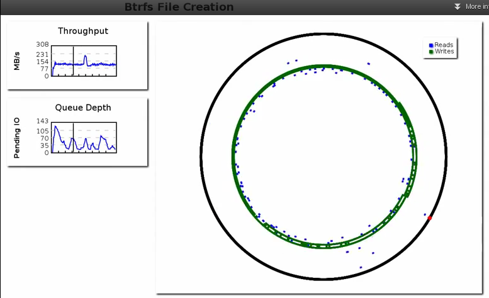Click the 70 value on Queue Depth axis

click(x=45, y=138)
